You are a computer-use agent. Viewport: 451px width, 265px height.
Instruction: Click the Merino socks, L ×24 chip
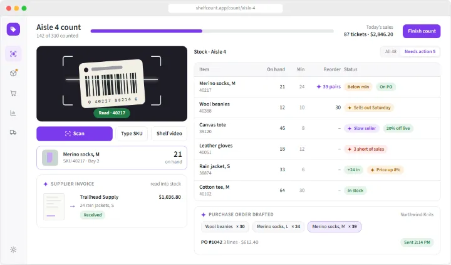[278, 226]
